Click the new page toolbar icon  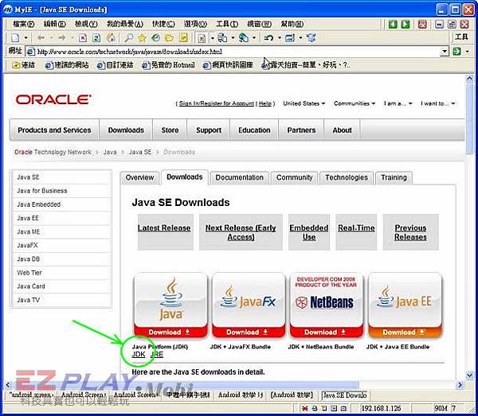tap(15, 37)
